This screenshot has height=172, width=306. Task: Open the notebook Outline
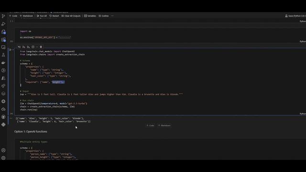tap(104, 16)
